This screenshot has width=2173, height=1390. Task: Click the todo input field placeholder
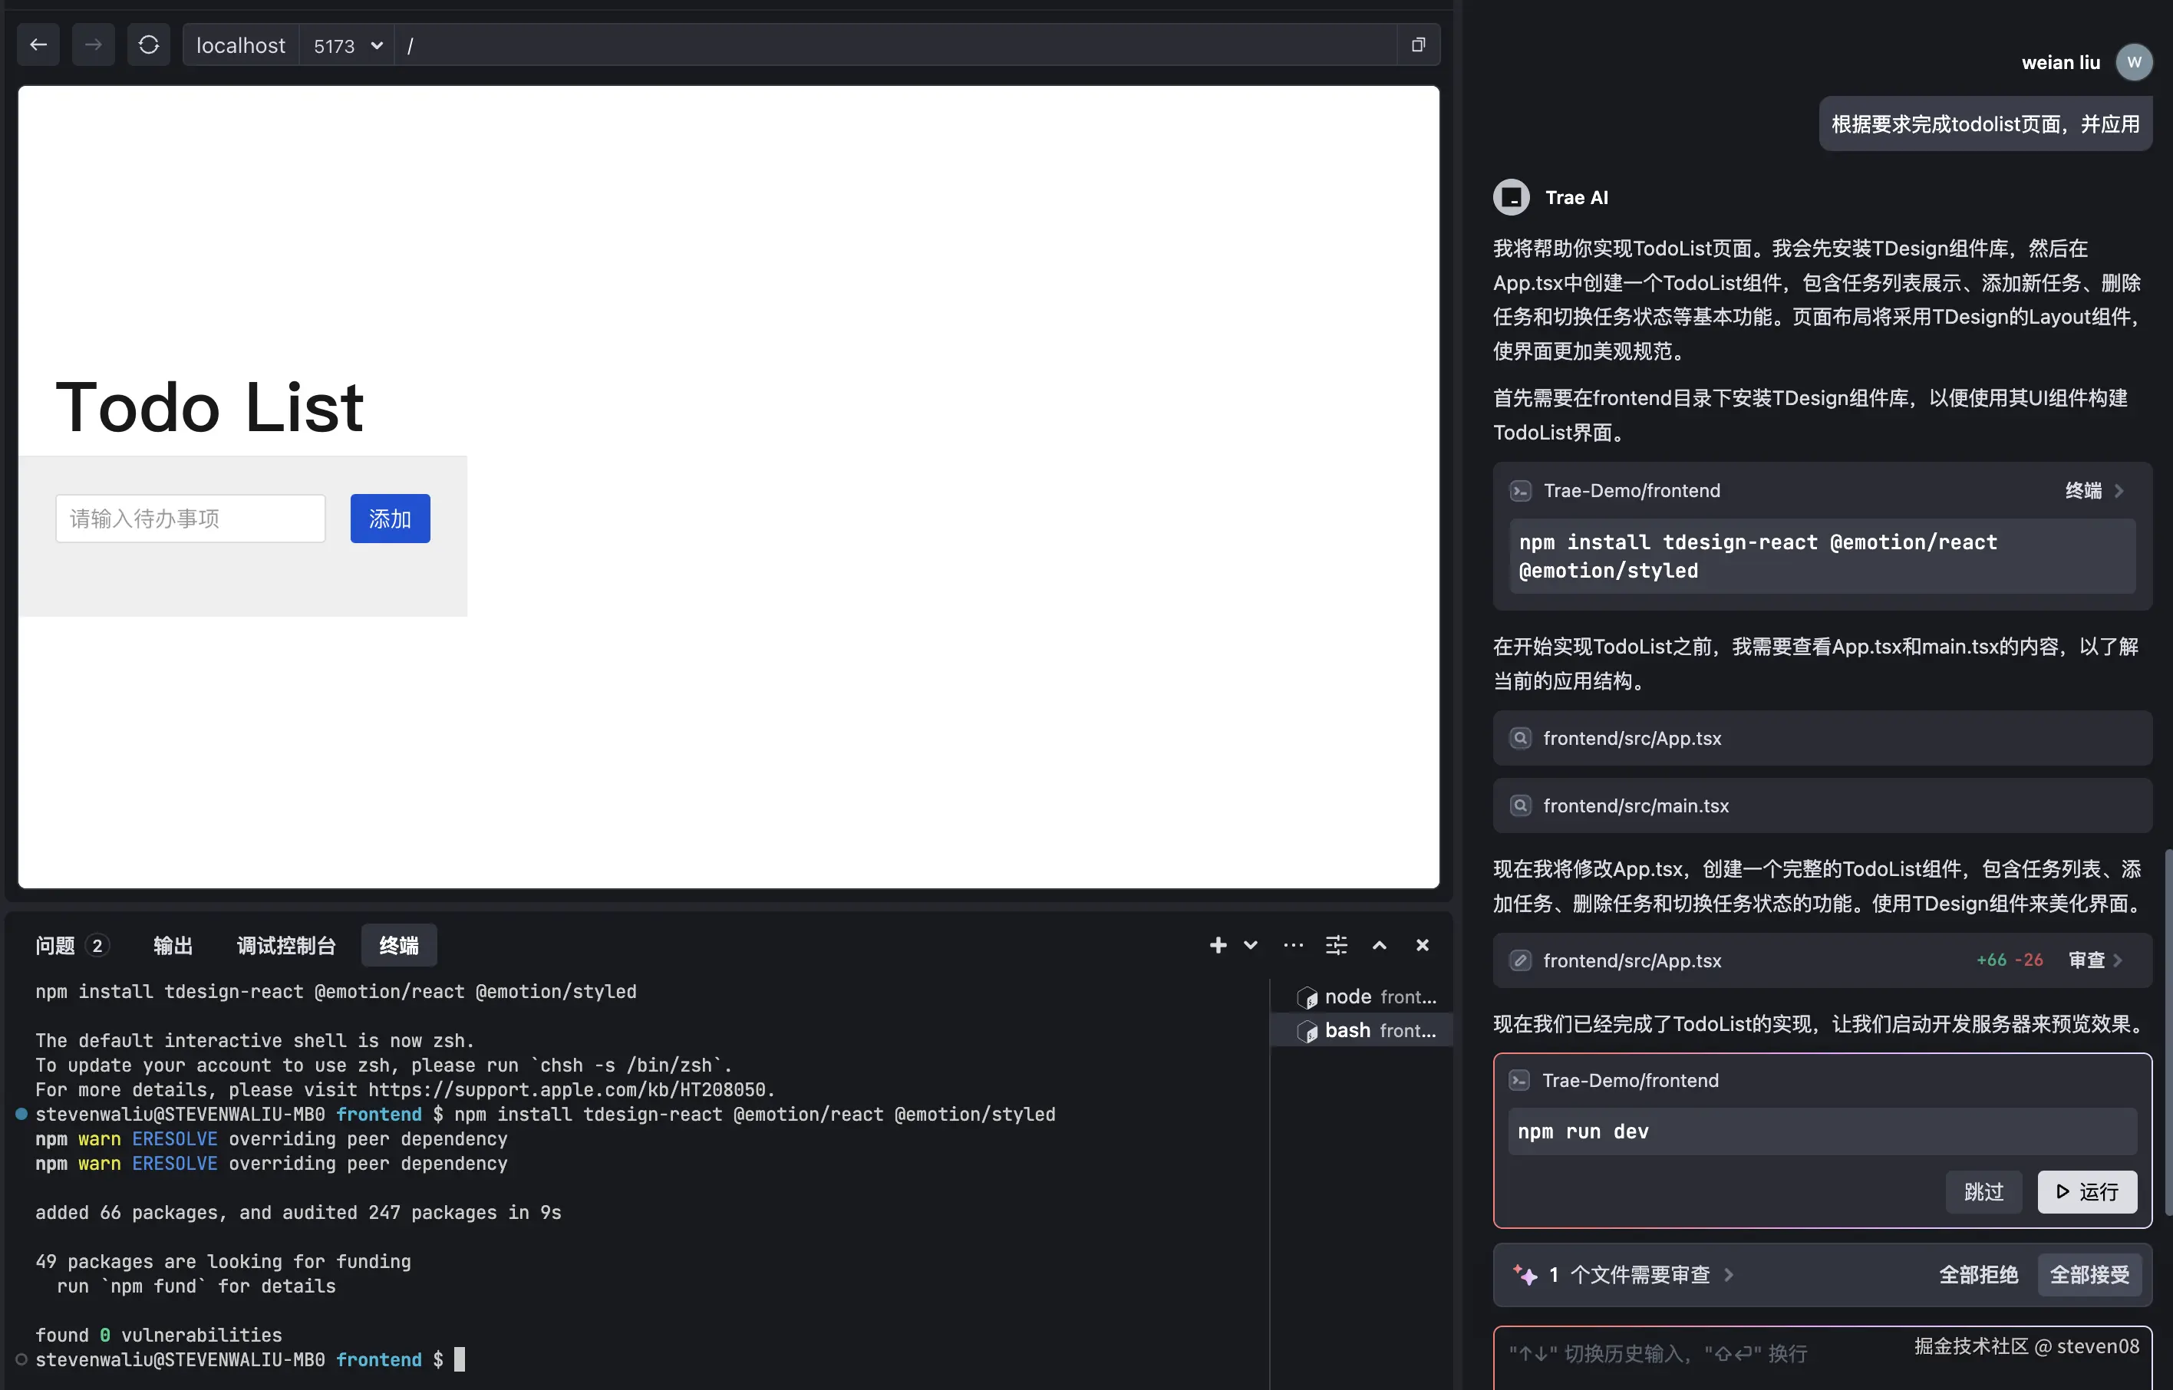coord(190,518)
